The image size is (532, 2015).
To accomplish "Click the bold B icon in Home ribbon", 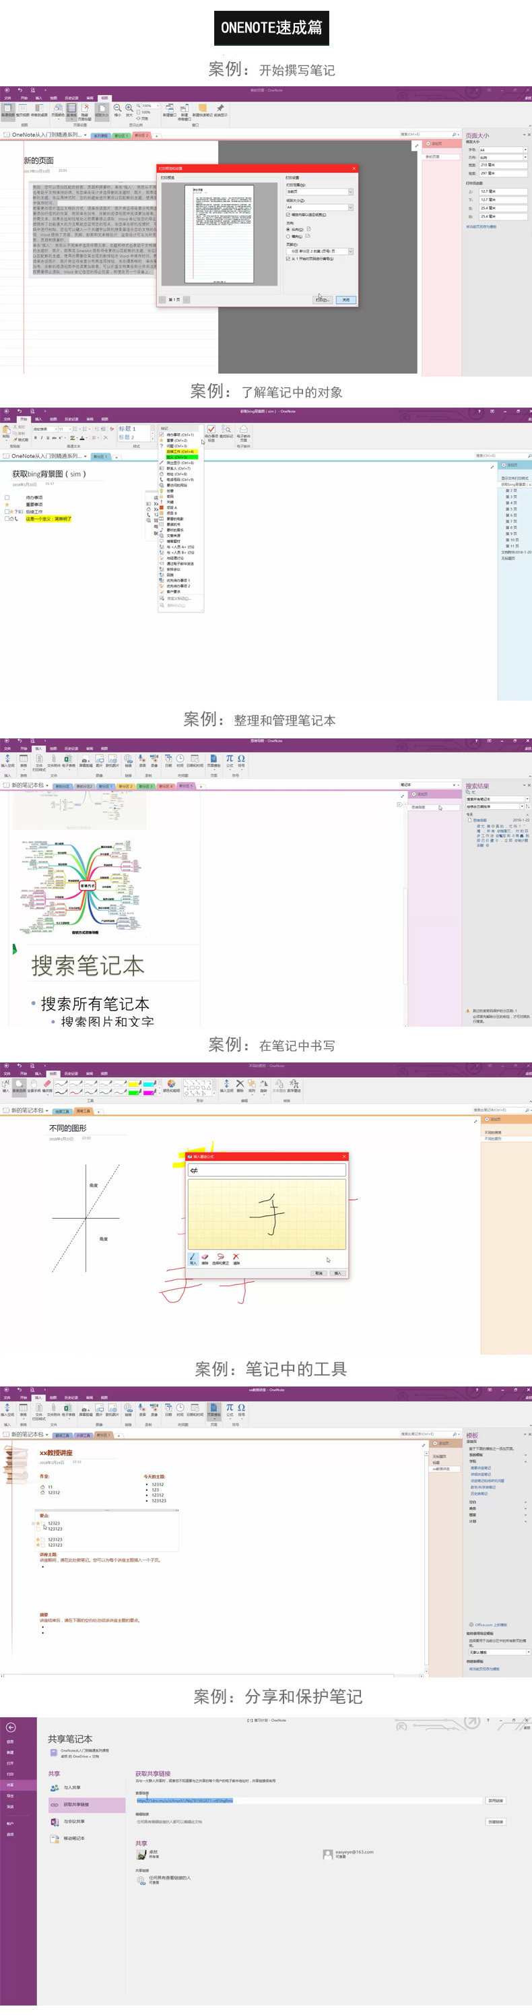I will [x=35, y=438].
